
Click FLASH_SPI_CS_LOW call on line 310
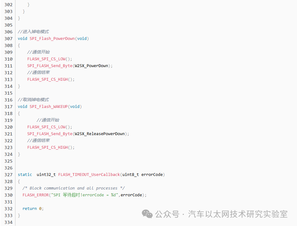(x=46, y=59)
